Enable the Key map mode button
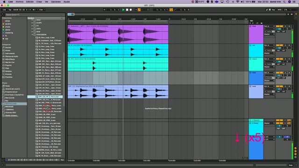Image resolution: width=299 pixels, height=168 pixels. [x=274, y=10]
